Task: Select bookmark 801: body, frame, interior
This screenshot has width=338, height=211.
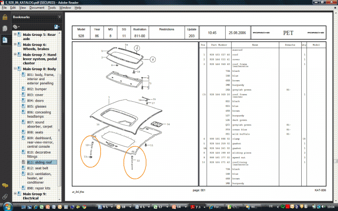Action: (x=41, y=79)
